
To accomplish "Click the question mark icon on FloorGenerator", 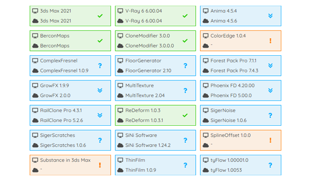I will coord(185,66).
